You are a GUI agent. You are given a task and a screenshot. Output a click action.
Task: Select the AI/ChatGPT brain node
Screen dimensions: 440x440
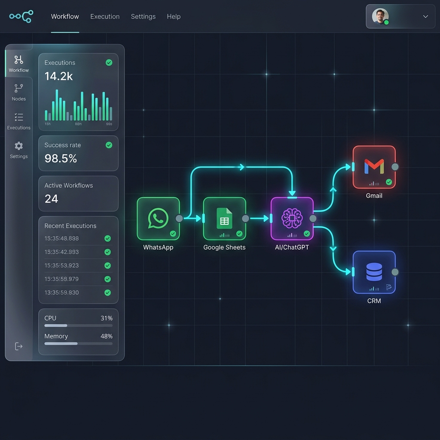click(292, 219)
